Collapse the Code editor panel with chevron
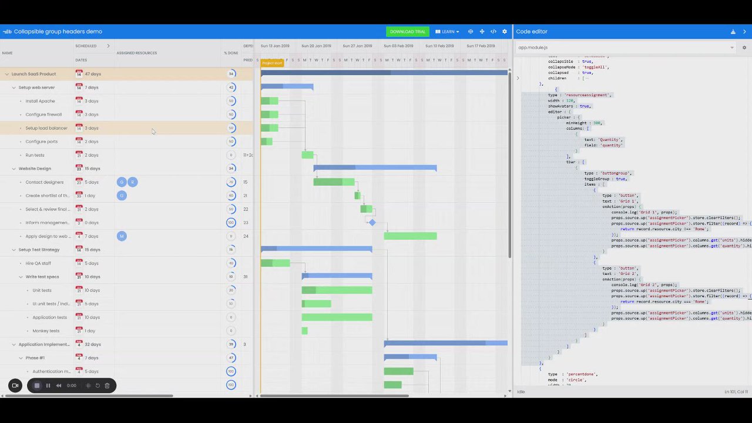The image size is (752, 423). pos(744,32)
